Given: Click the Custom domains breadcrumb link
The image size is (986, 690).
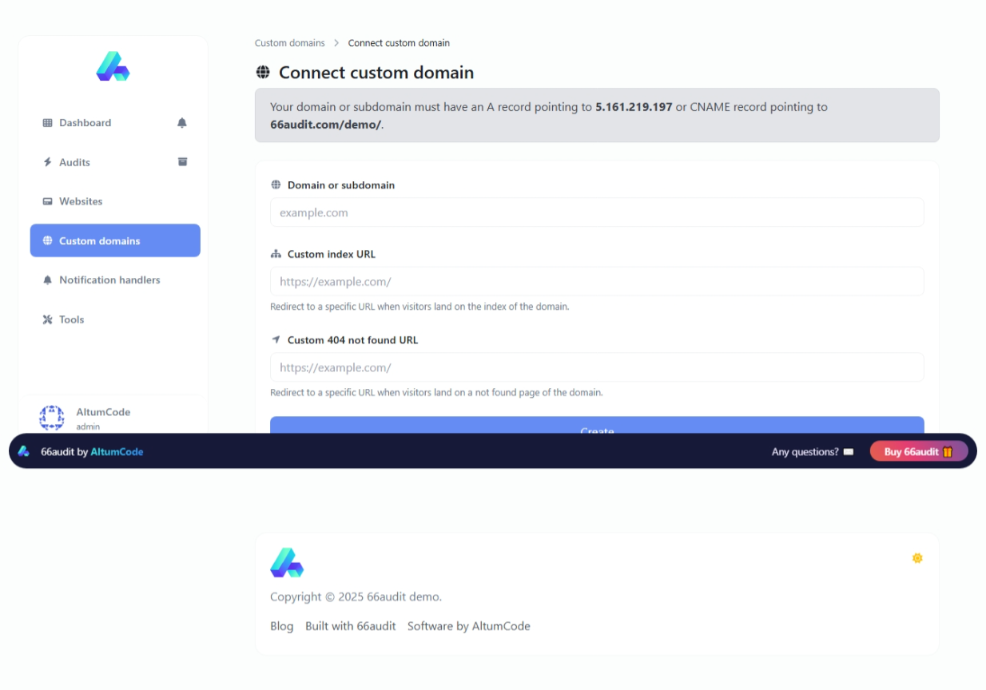Looking at the screenshot, I should click(x=289, y=43).
